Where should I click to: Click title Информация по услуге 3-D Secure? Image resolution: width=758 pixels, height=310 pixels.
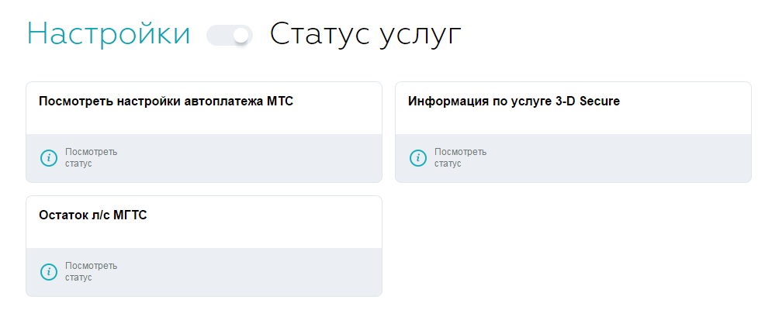pyautogui.click(x=514, y=102)
